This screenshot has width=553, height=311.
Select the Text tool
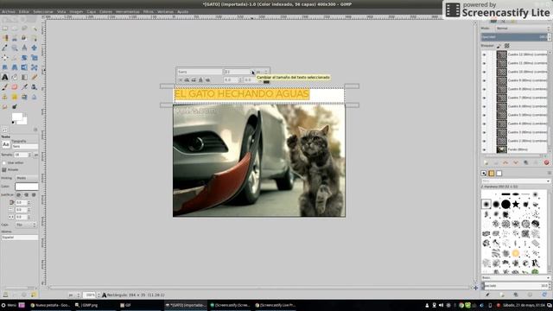pyautogui.click(x=5, y=77)
